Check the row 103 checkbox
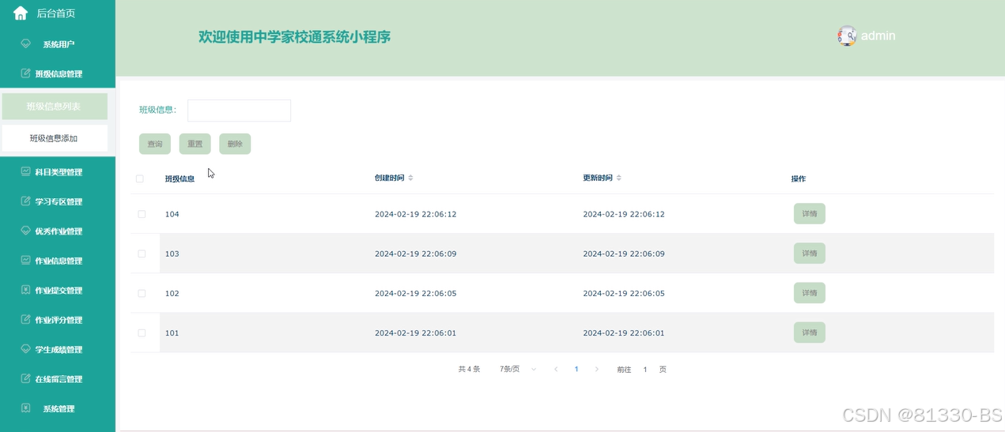Viewport: 1005px width, 432px height. (x=142, y=254)
